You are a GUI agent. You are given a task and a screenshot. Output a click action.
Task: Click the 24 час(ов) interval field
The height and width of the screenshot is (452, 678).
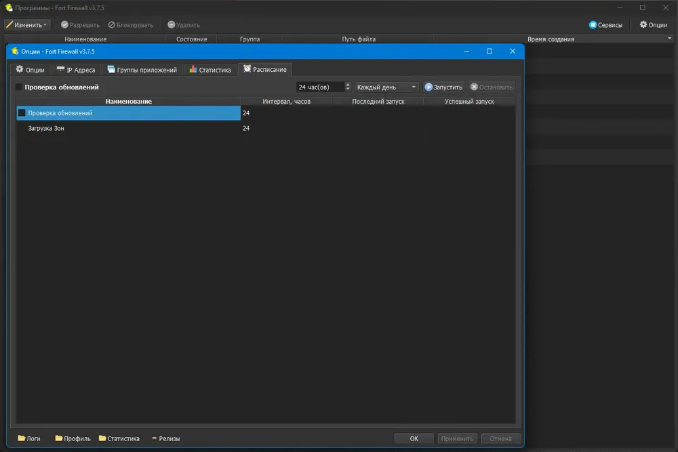(320, 87)
